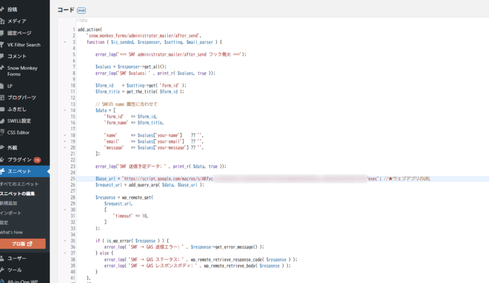Screen dimensions: 489x283
Task: Click the ★ウェブアプリのURL comment
Action: pos(407,179)
